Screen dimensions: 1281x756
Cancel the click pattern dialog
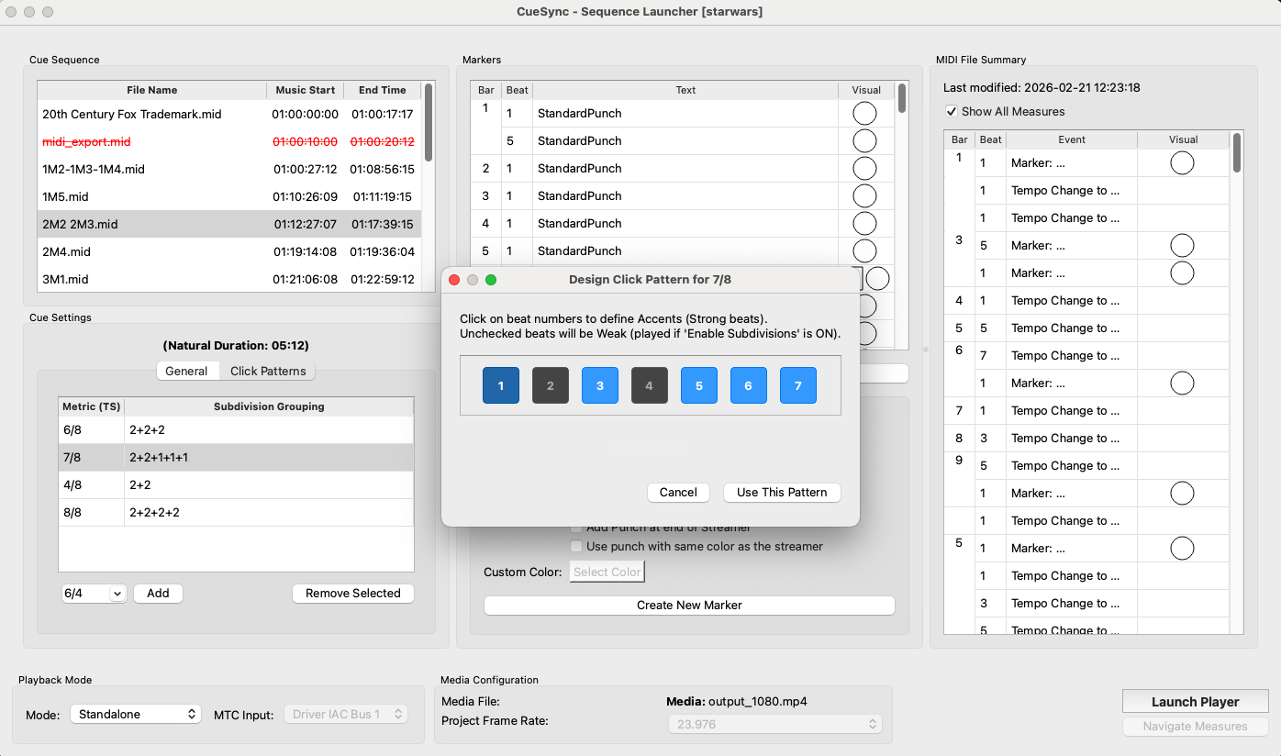click(678, 493)
